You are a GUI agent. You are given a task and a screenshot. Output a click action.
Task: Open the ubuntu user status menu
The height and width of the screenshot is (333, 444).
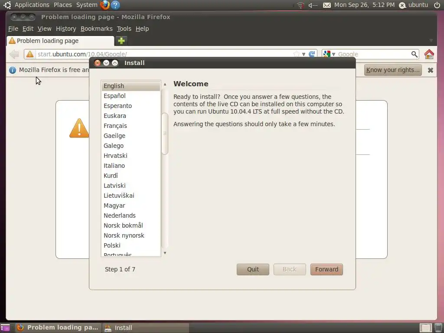click(413, 5)
